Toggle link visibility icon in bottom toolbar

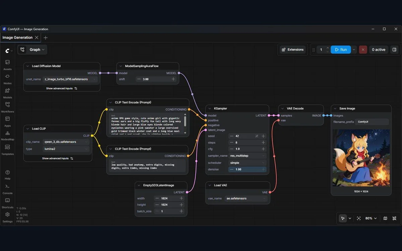pos(394,218)
